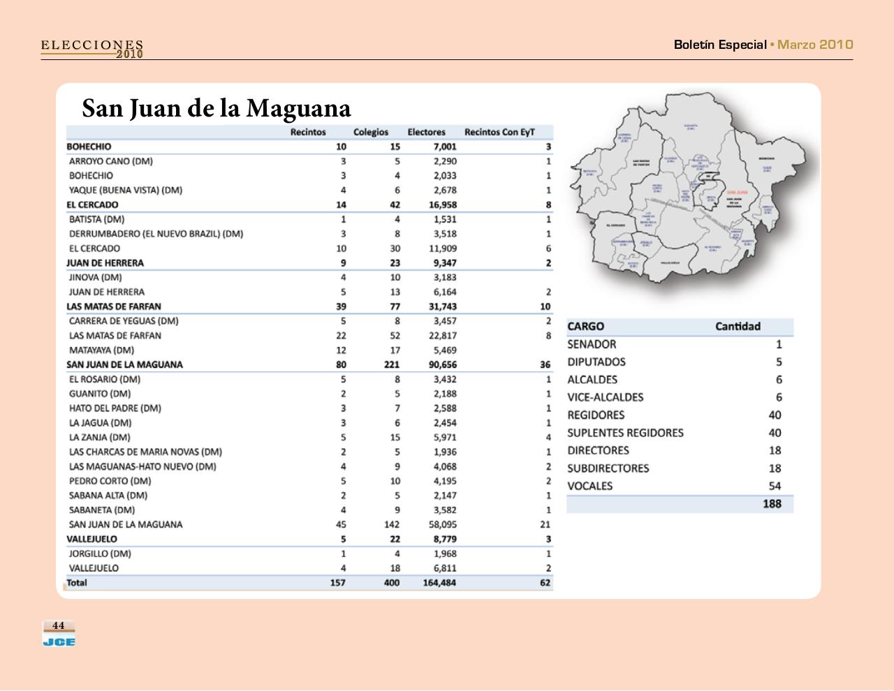Click the page number 44 marker

[x=59, y=625]
